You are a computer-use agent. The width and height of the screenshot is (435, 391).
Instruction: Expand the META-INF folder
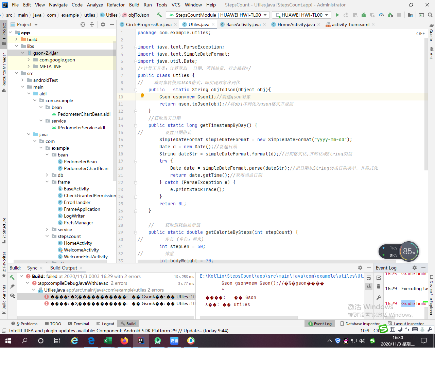pyautogui.click(x=29, y=67)
